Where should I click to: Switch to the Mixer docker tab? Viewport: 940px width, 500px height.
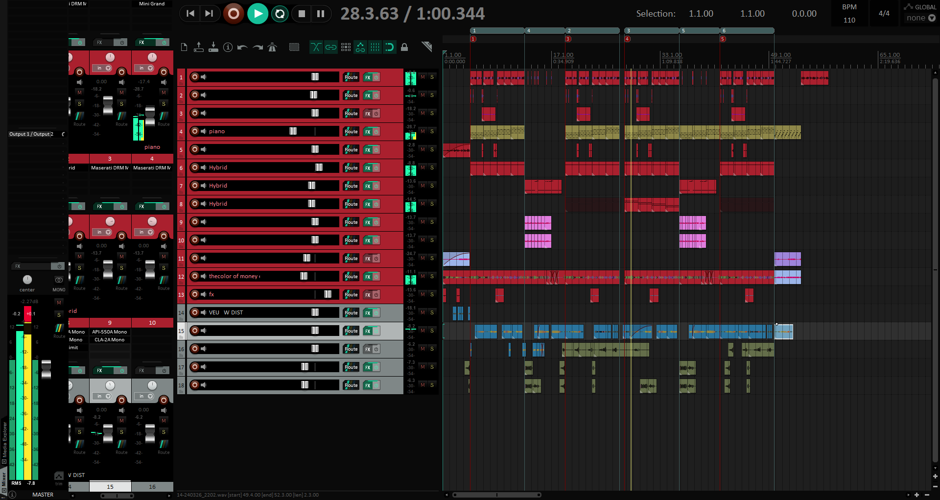[x=4, y=479]
